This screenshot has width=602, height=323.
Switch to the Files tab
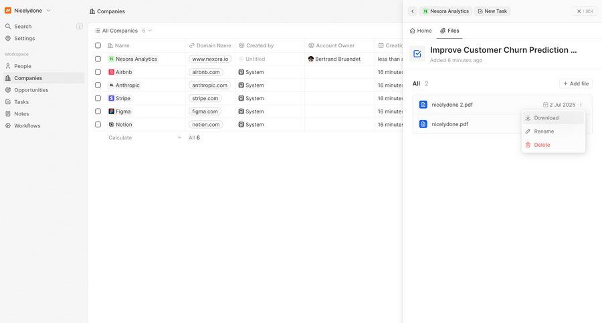pyautogui.click(x=449, y=31)
